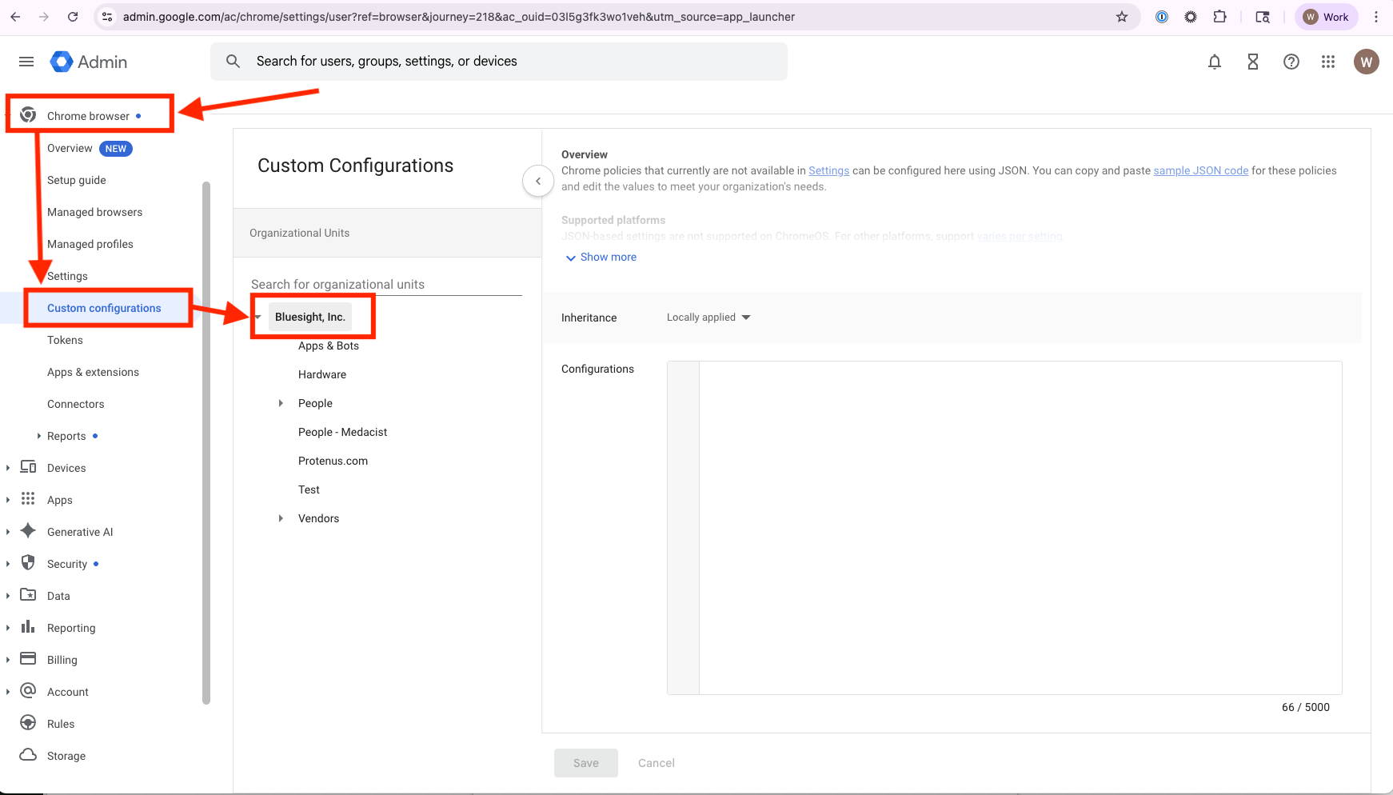This screenshot has height=795, width=1393.
Task: Open Data section in sidebar
Action: click(58, 596)
